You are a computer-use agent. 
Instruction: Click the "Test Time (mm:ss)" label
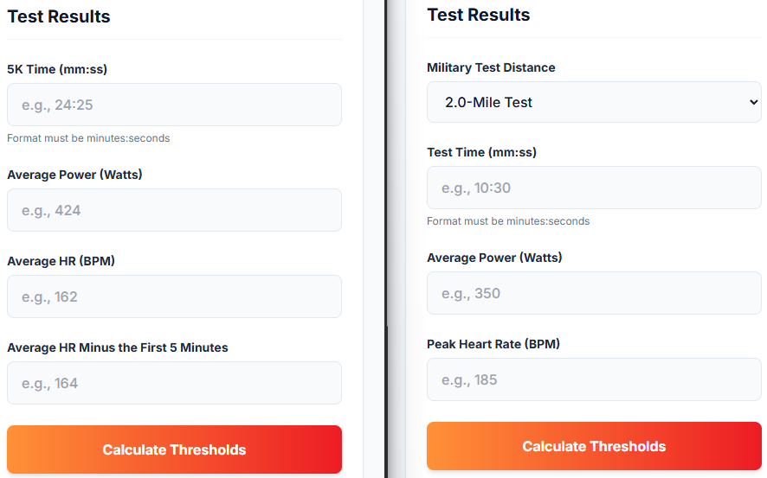click(x=481, y=152)
